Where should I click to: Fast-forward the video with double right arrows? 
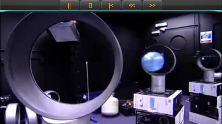coord(153,5)
